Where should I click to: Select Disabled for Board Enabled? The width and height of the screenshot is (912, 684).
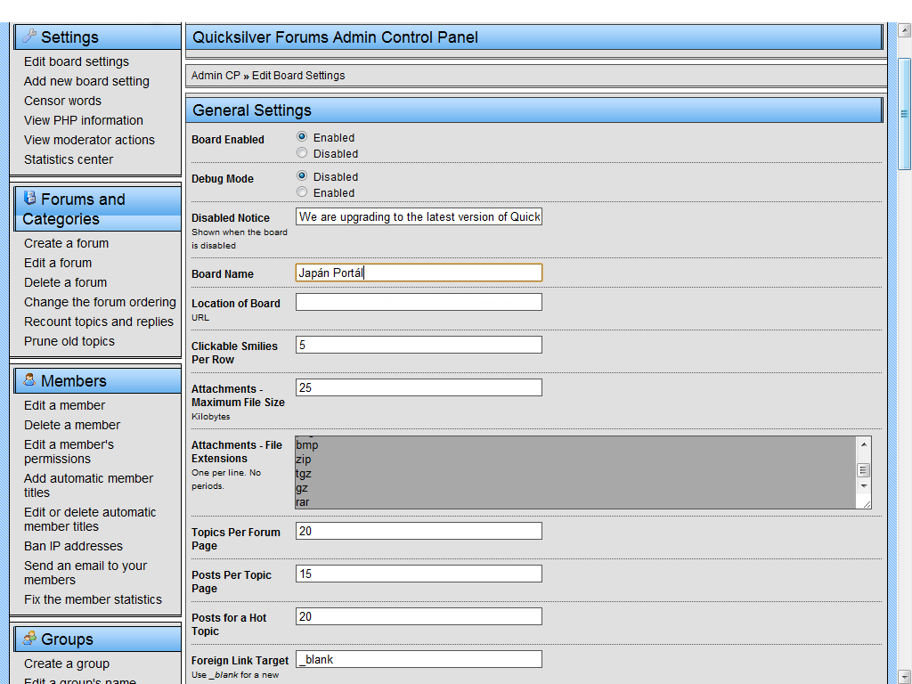tap(302, 153)
